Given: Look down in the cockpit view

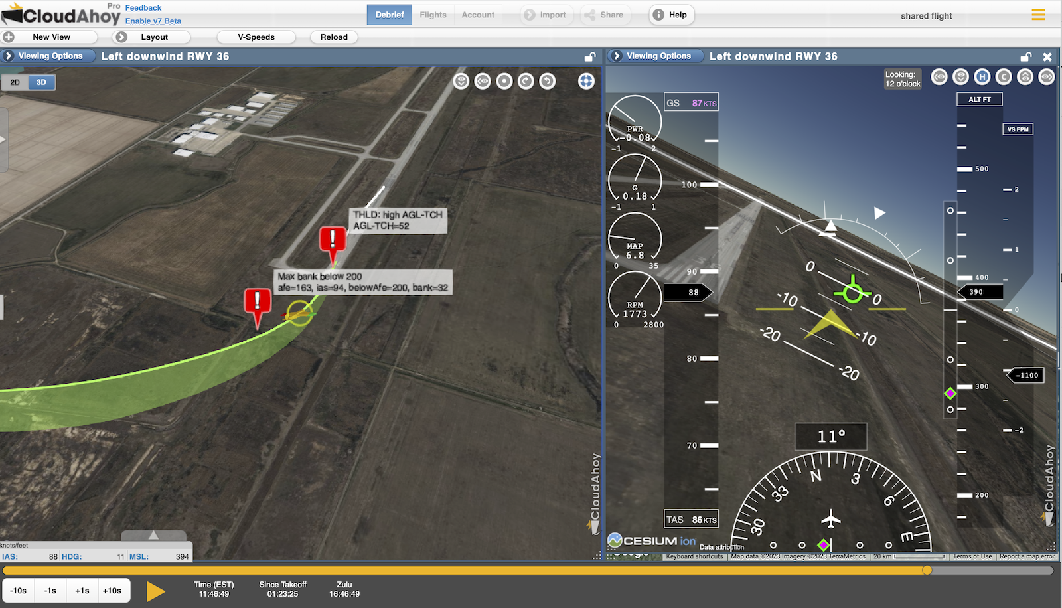Looking at the screenshot, I should tap(960, 77).
